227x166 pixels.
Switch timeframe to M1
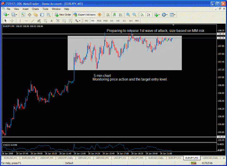(86, 21)
